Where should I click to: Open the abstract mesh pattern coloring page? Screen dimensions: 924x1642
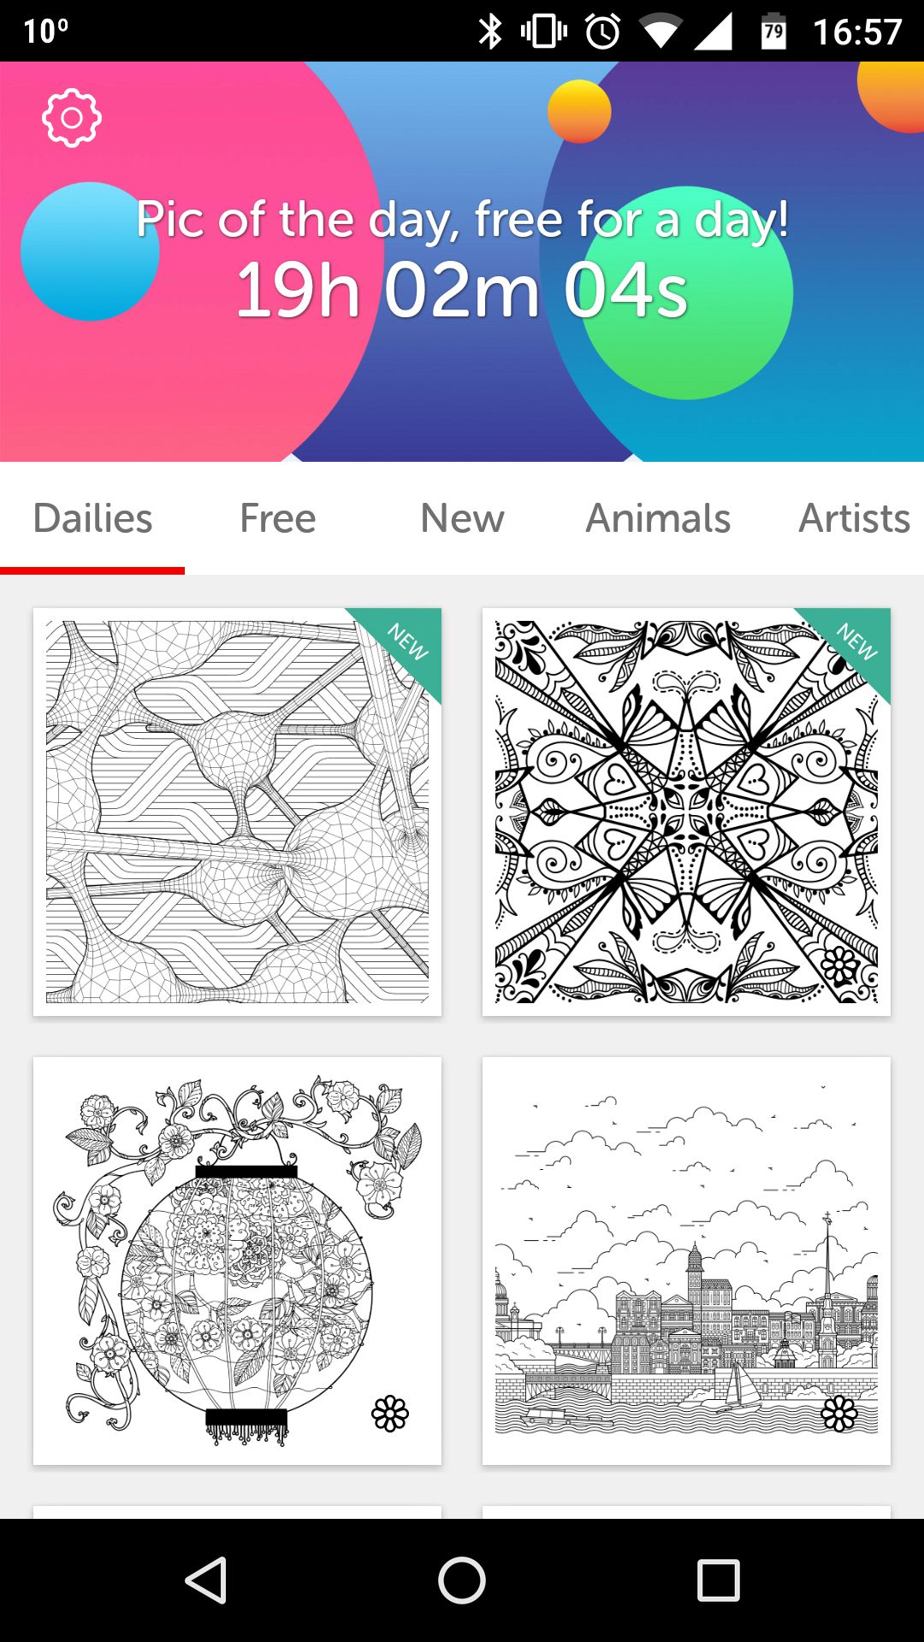(237, 812)
